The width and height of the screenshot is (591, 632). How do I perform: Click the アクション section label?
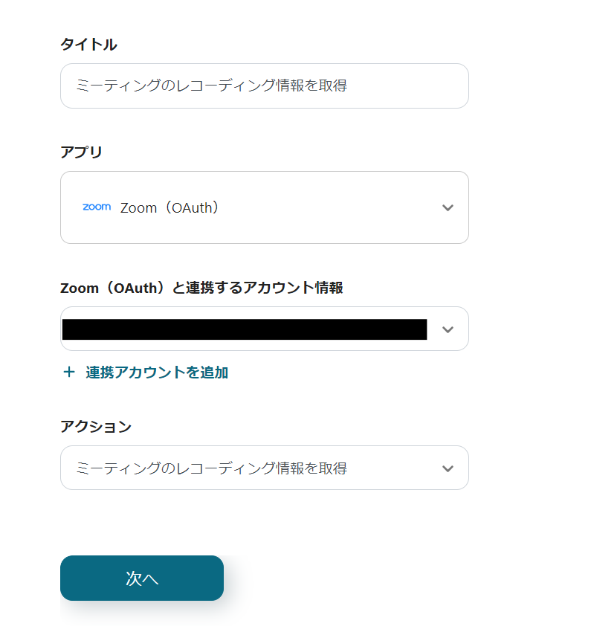(x=96, y=427)
